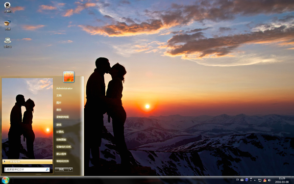Click the user account flower picture
This screenshot has width=294, height=184.
pyautogui.click(x=69, y=77)
